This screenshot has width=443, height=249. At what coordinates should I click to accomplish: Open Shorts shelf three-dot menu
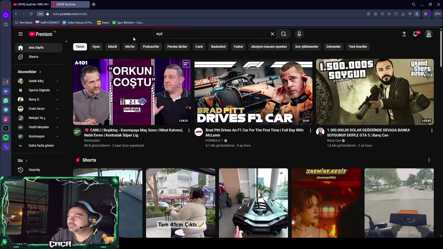click(x=429, y=160)
